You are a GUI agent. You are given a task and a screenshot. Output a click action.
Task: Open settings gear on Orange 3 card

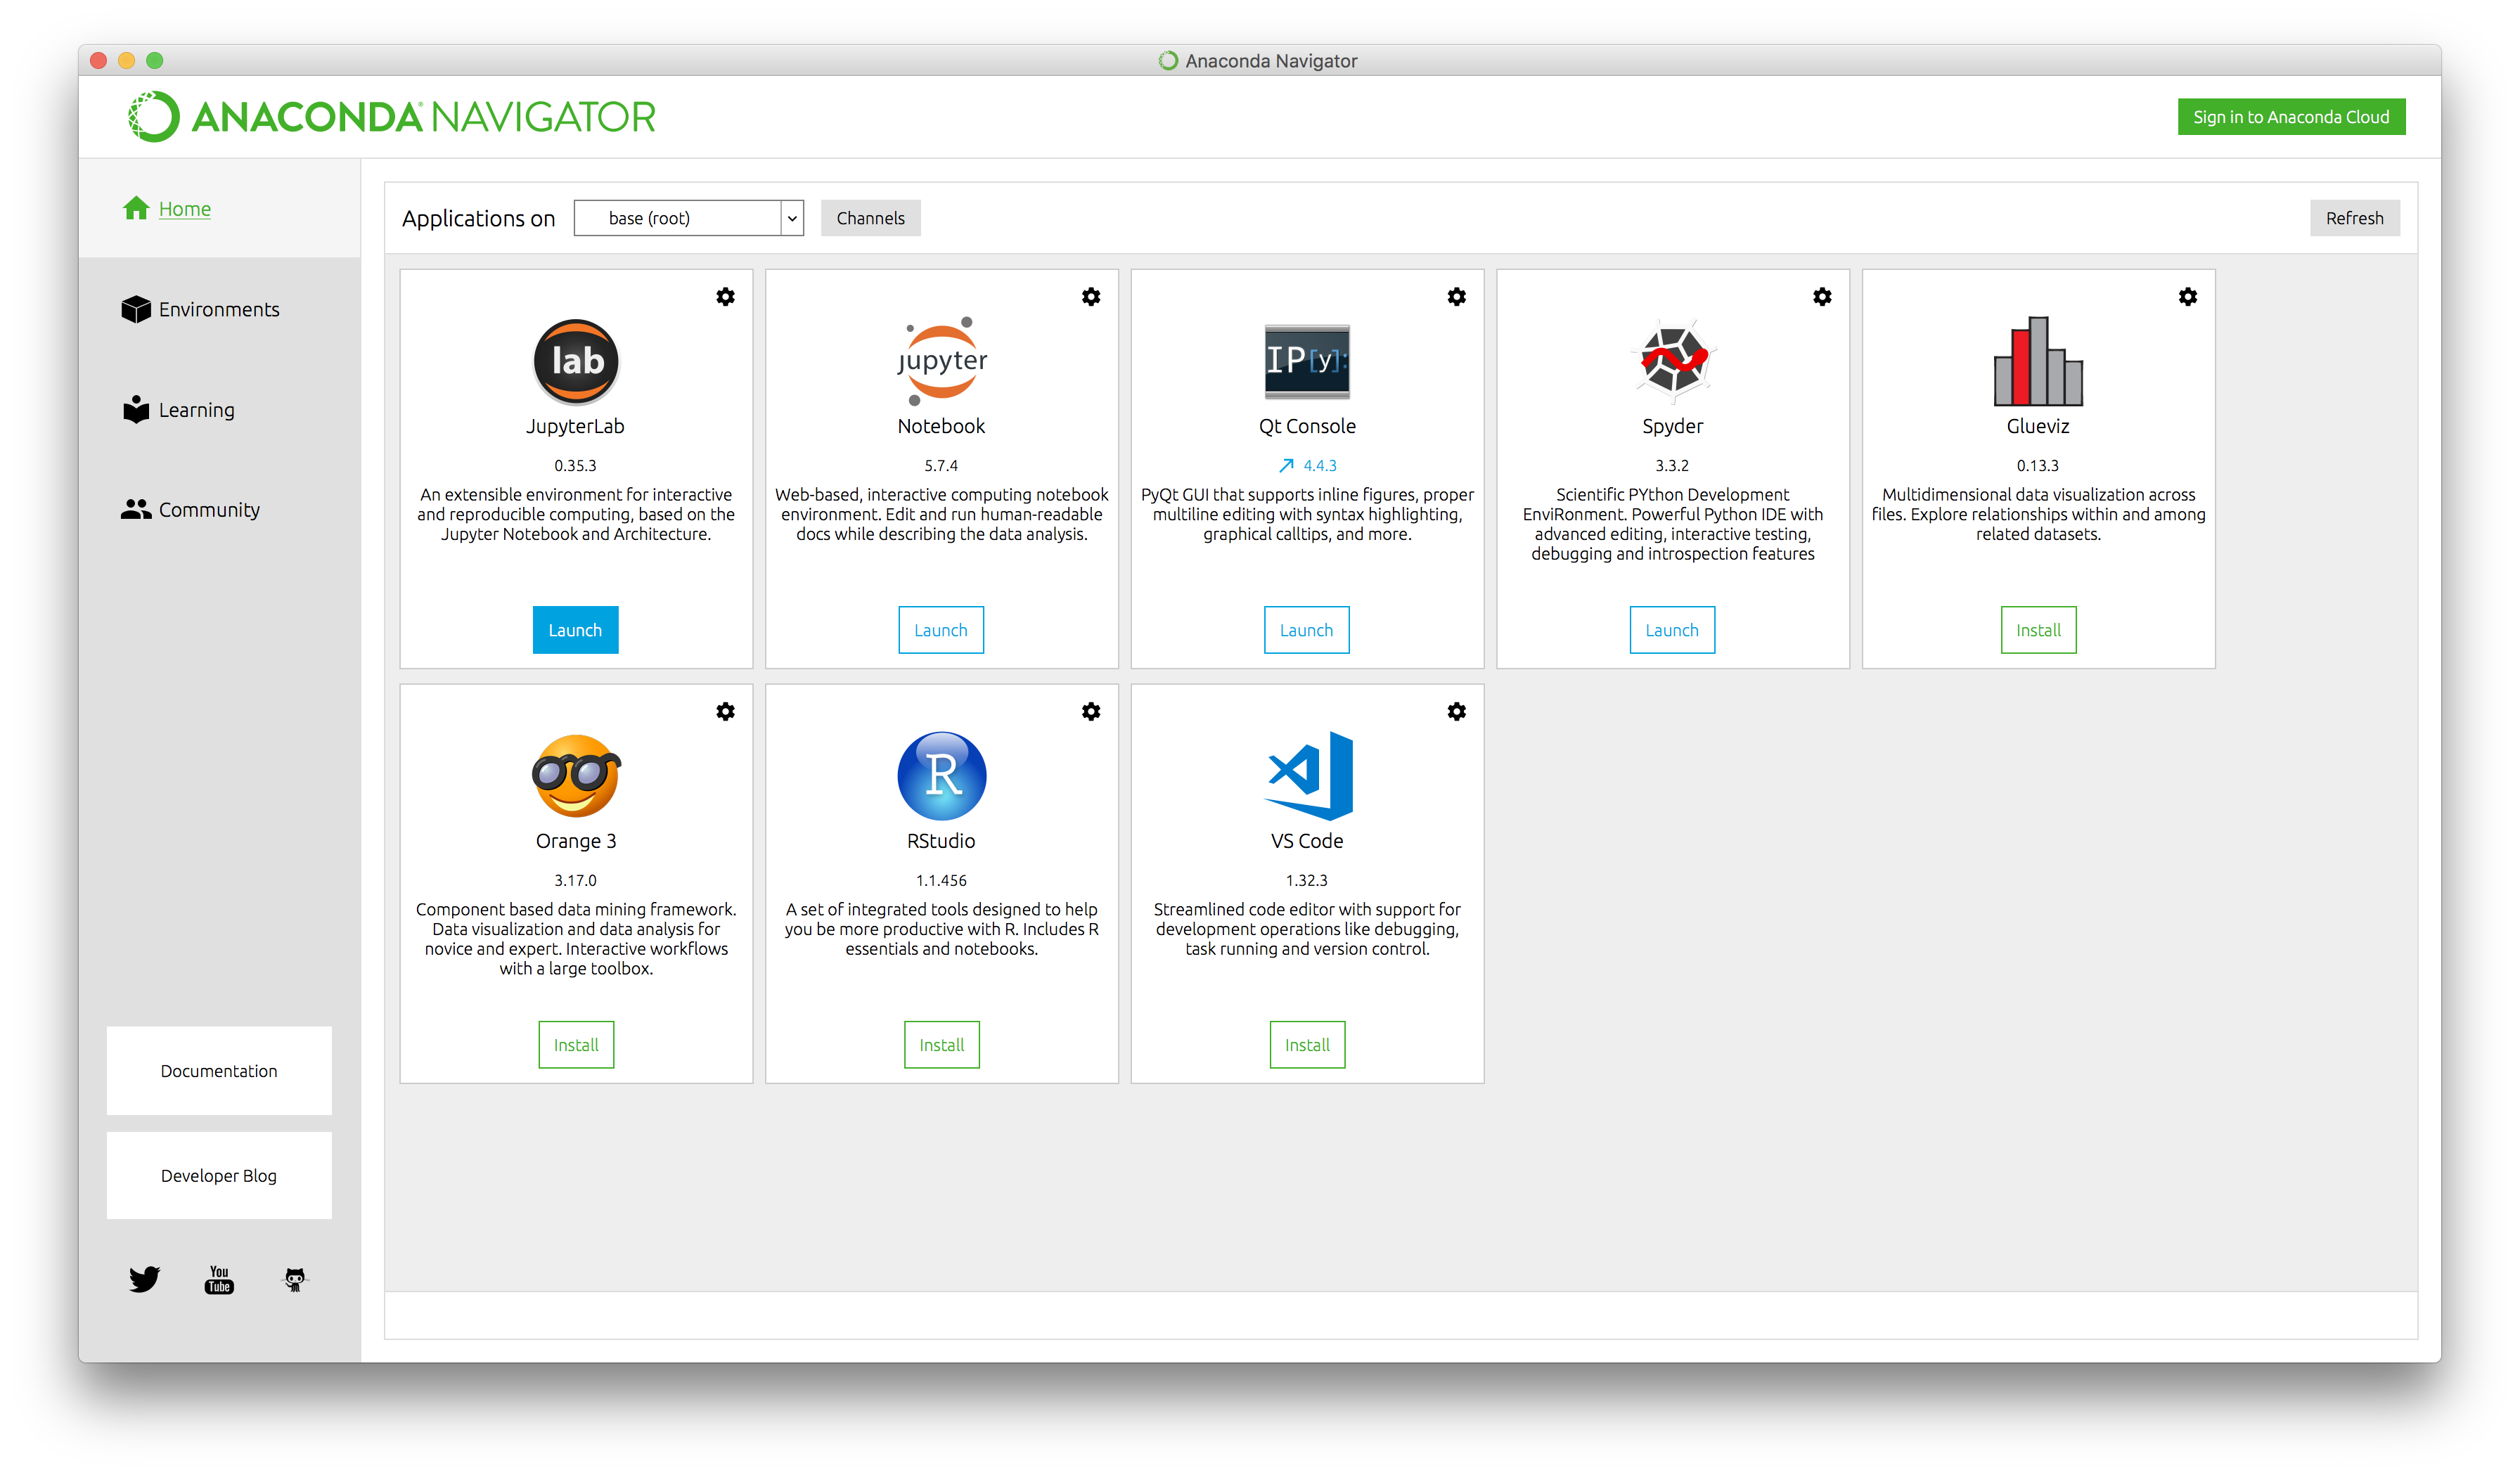point(726,711)
